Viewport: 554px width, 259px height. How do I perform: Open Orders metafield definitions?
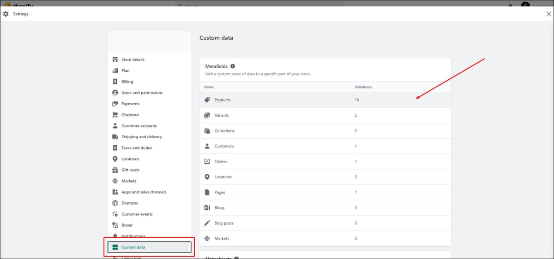coord(325,162)
